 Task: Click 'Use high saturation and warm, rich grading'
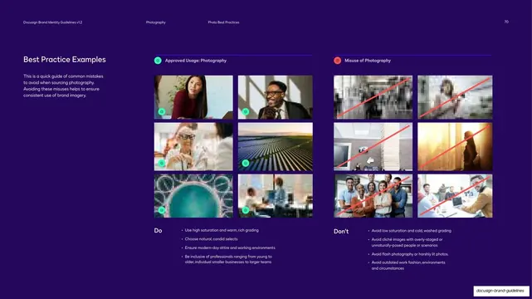(222, 230)
